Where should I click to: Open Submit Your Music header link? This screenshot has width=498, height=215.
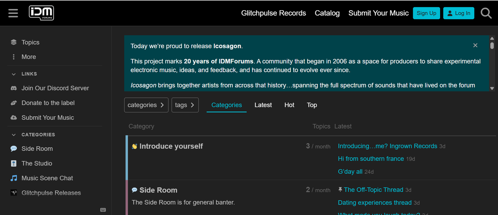(x=378, y=13)
